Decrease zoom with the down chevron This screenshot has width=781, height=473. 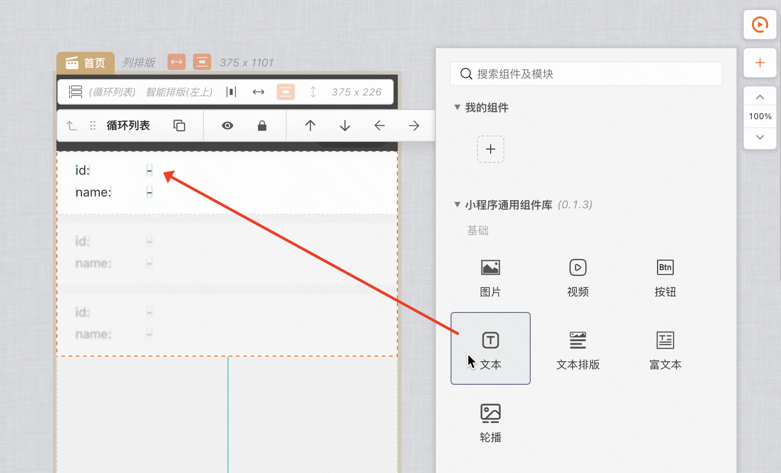point(760,137)
